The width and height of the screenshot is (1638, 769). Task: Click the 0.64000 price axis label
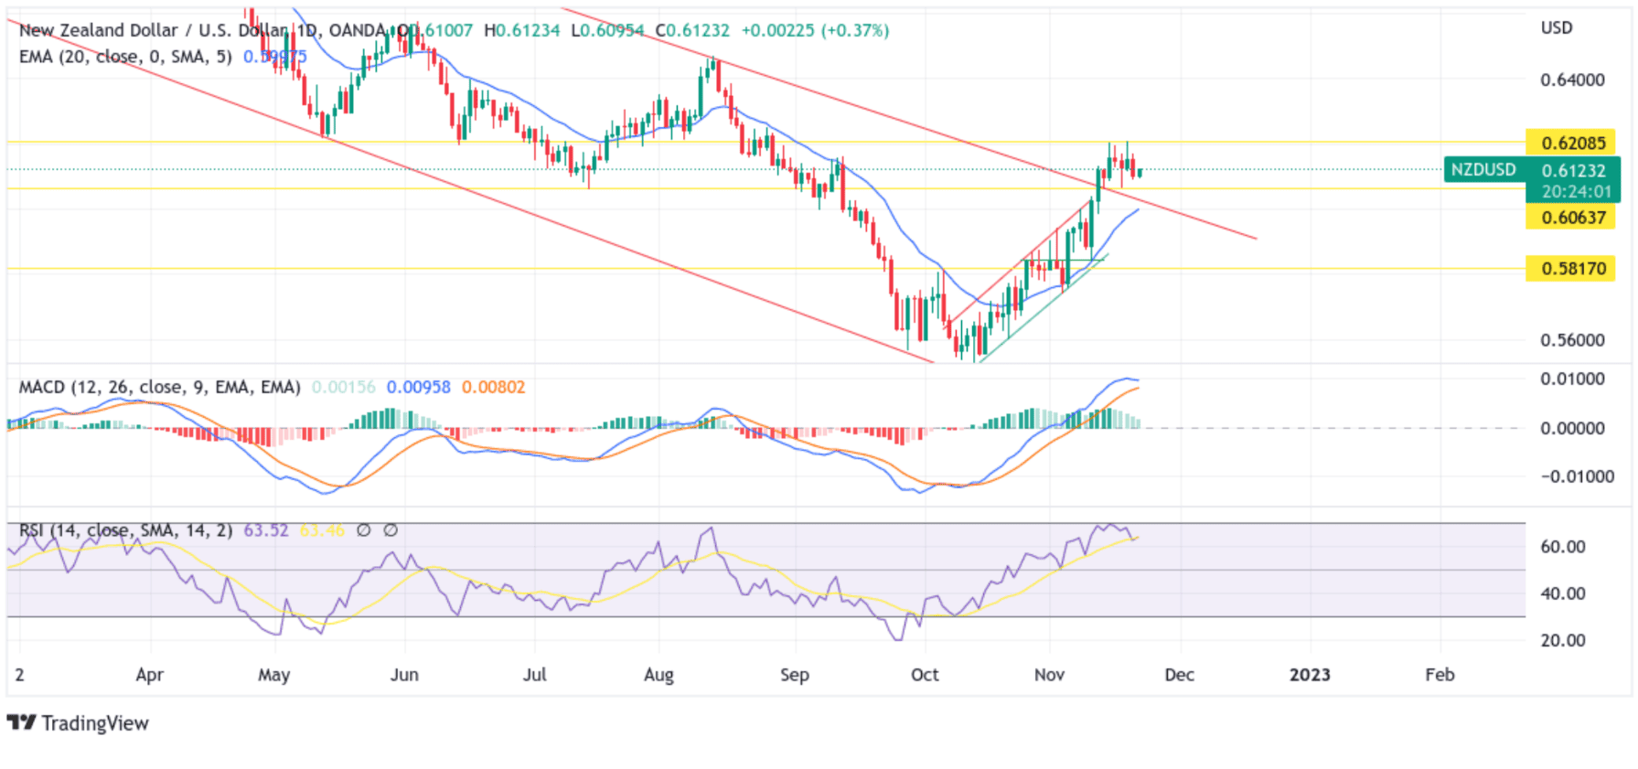[1573, 80]
